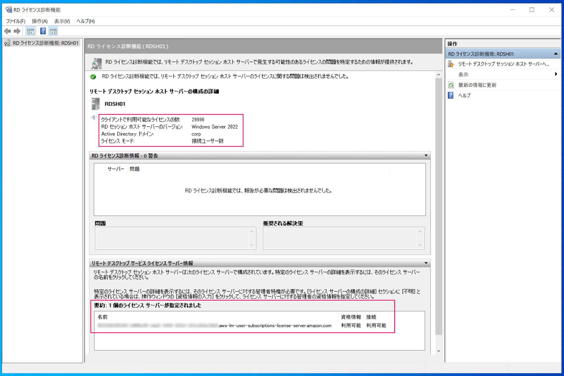564x376 pixels.
Task: Click the Help question-mark toolbar icon
Action: [43, 31]
